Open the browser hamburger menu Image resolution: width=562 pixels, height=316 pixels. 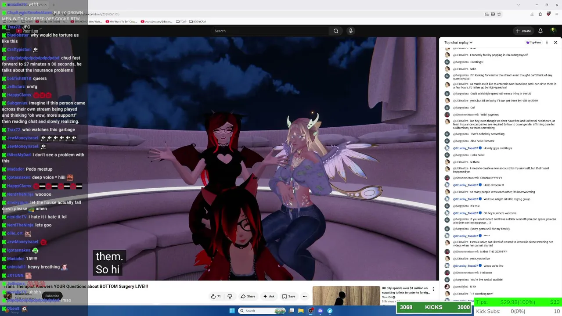[556, 14]
